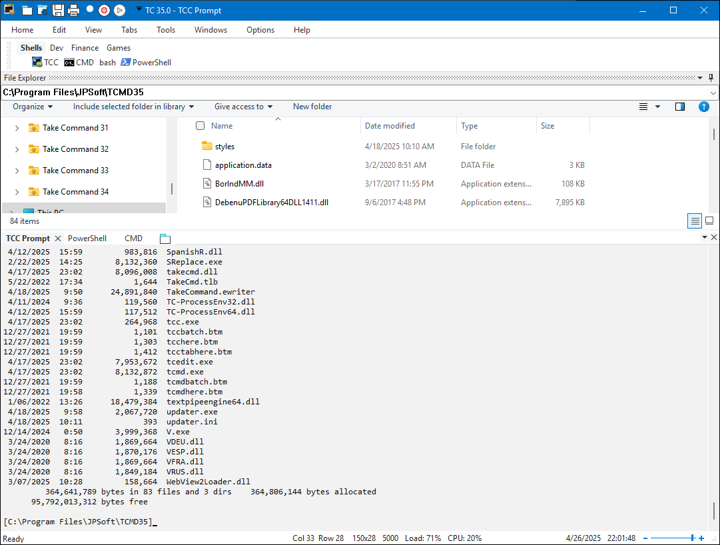
Task: Open the Help menu
Action: coord(302,30)
